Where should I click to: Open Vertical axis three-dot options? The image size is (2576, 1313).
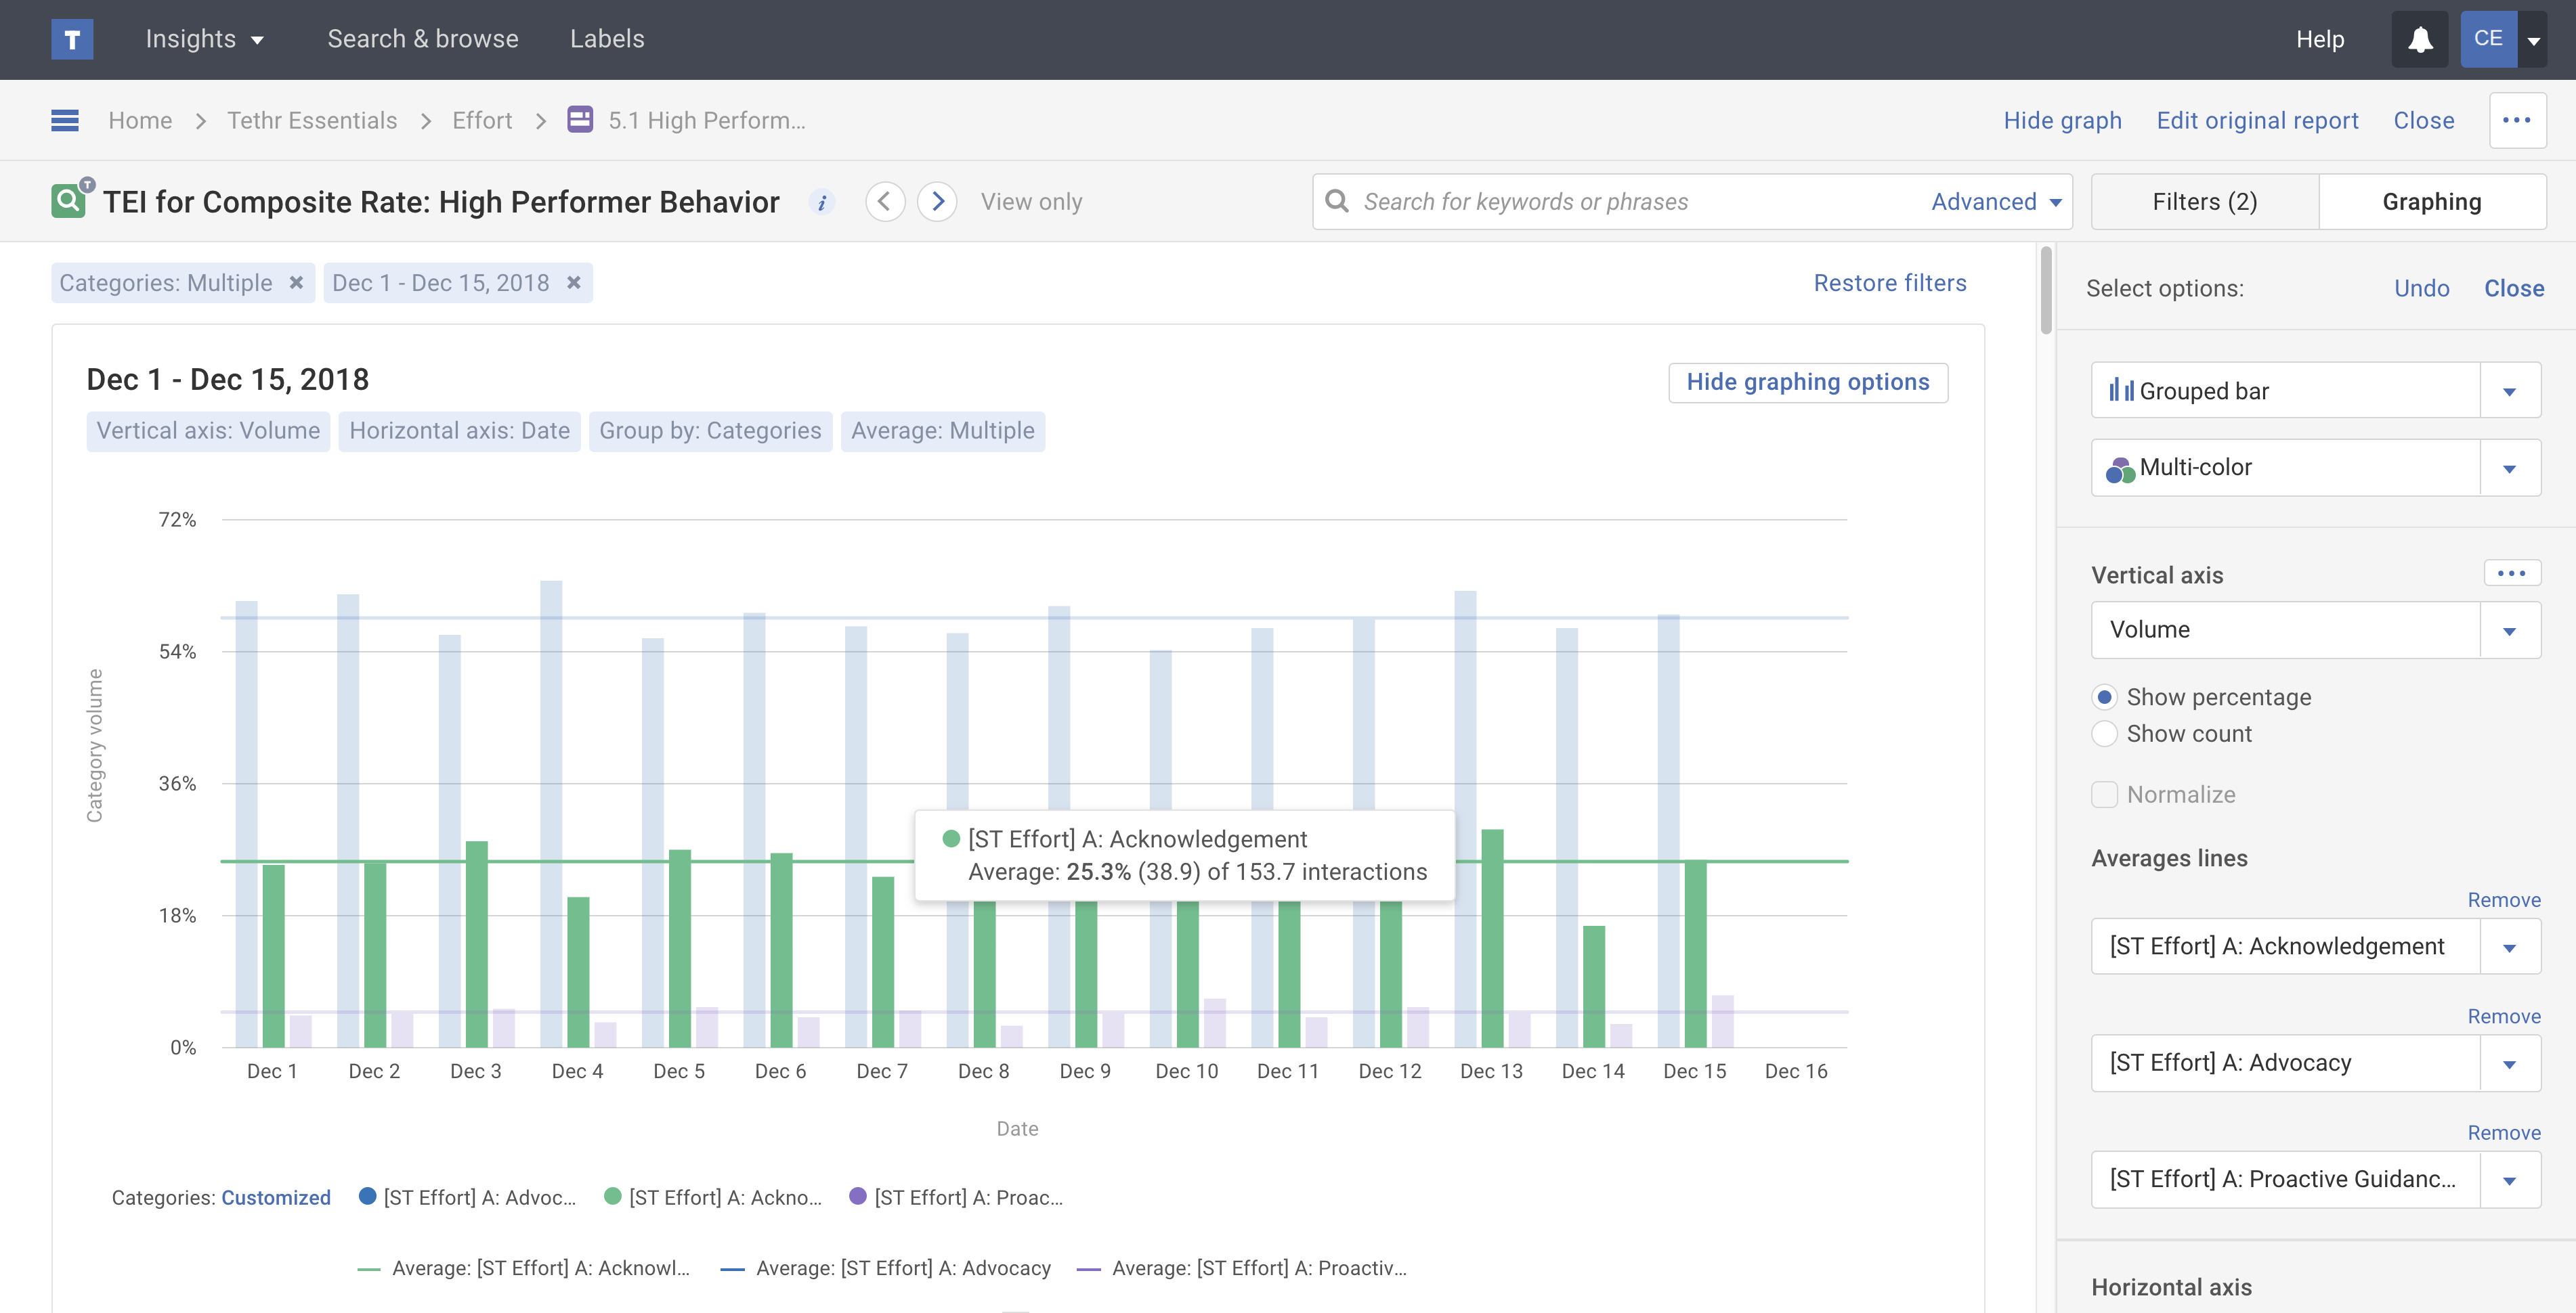(x=2511, y=573)
